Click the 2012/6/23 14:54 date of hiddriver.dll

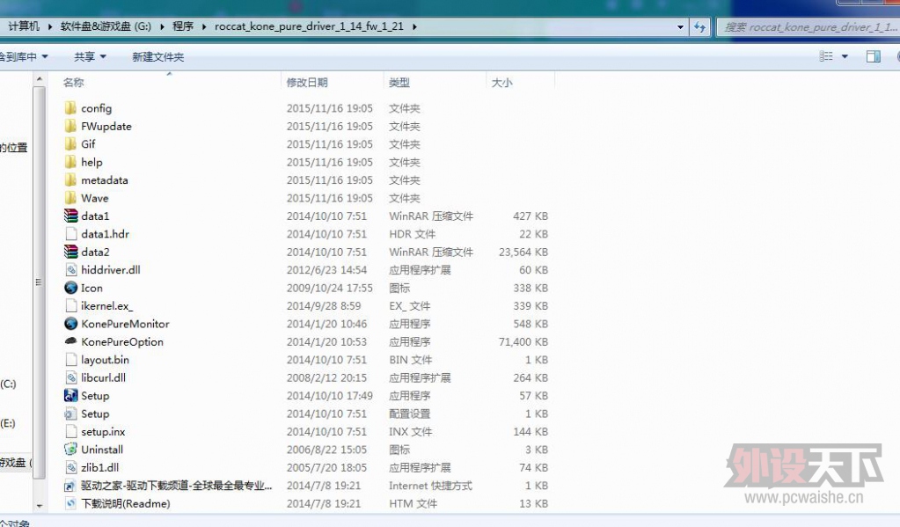[x=326, y=270]
